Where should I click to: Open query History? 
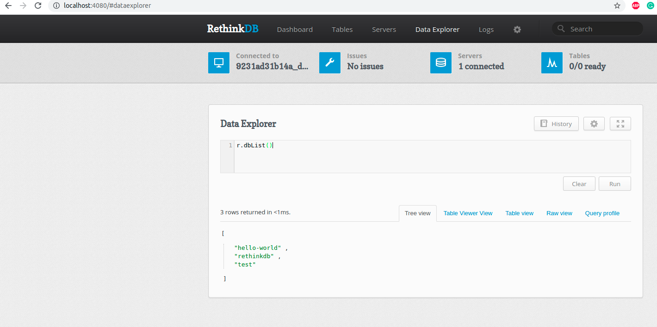click(556, 124)
